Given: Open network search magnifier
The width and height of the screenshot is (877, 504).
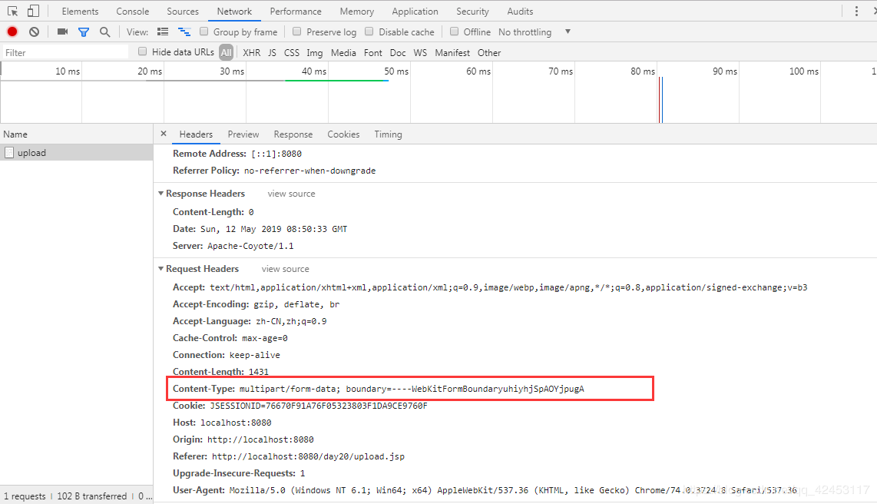Looking at the screenshot, I should click(104, 32).
